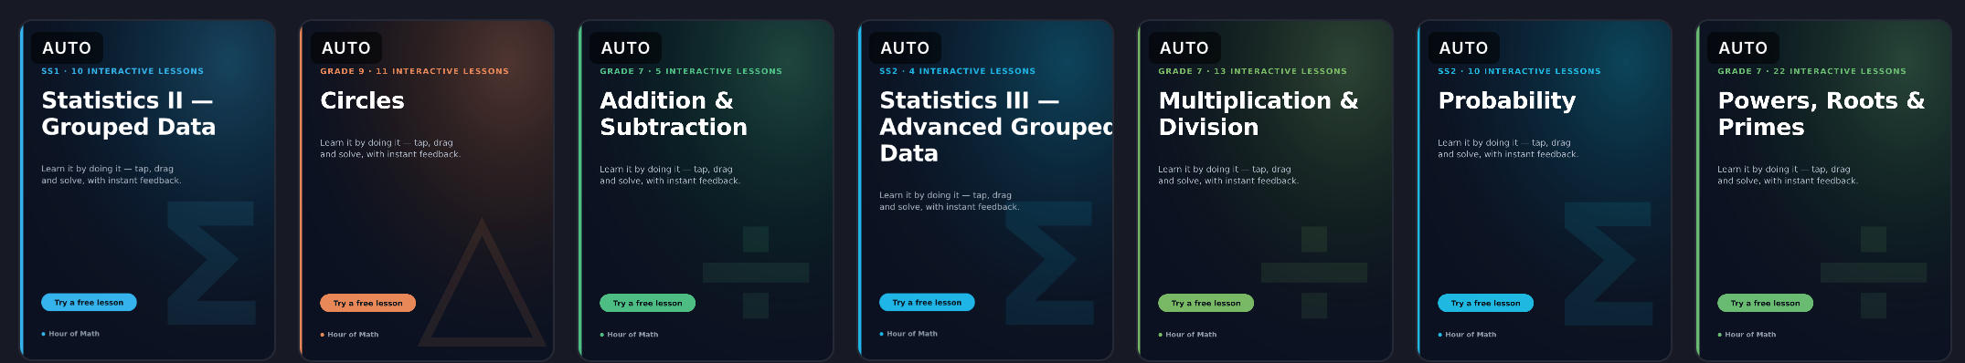Viewport: 1965px width, 363px height.
Task: Start free lesson for Multiplication & Division
Action: click(1206, 303)
